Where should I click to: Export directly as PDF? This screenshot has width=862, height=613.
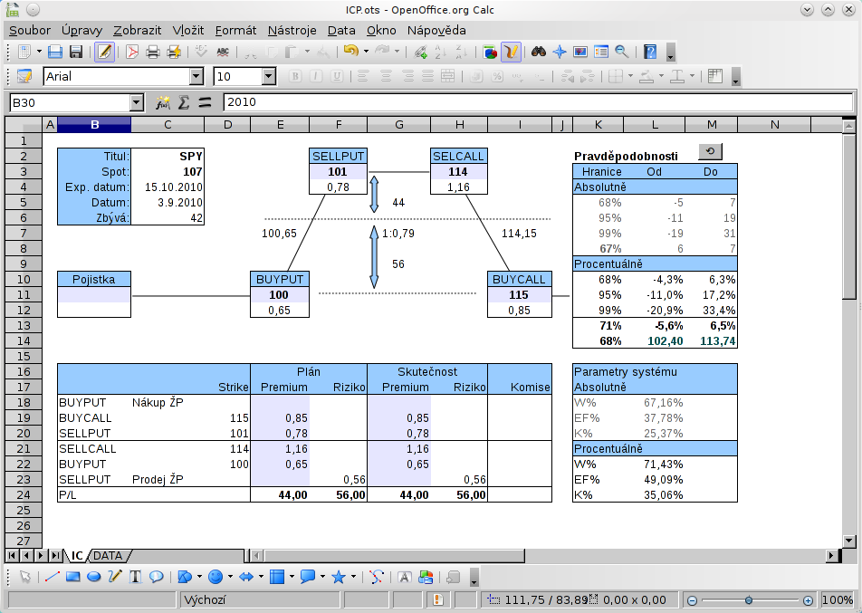[x=132, y=52]
